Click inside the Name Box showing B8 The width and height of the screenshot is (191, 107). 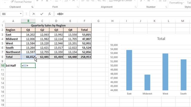point(10,14)
